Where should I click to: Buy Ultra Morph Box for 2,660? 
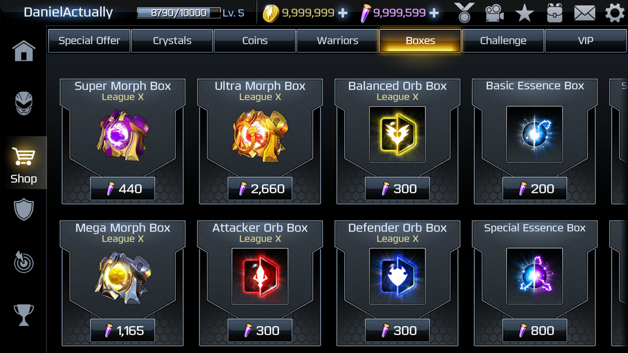coord(260,189)
